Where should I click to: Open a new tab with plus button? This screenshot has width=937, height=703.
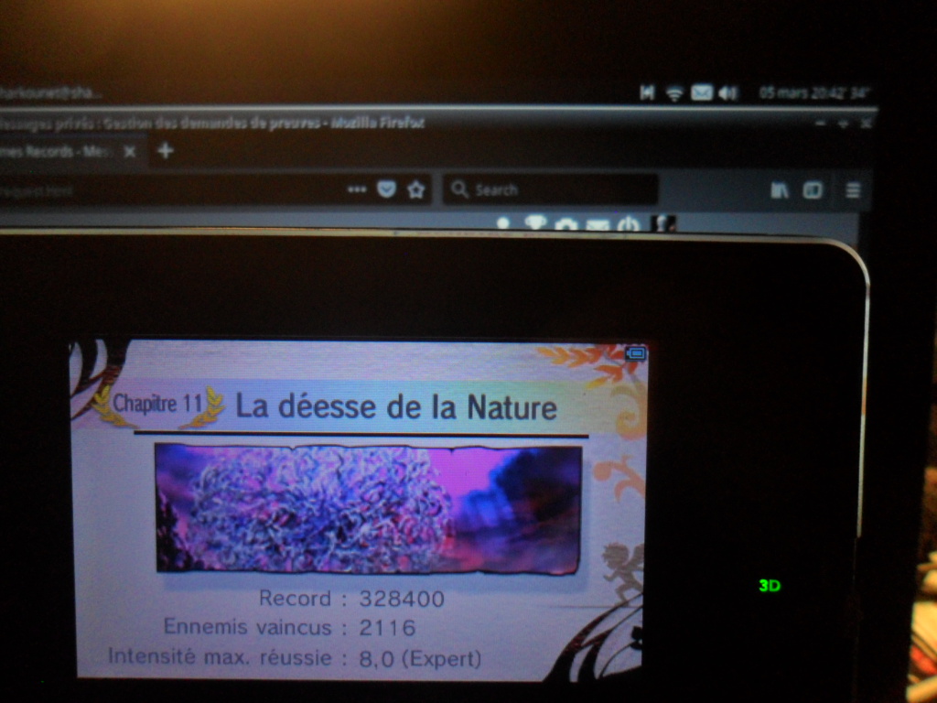click(165, 151)
